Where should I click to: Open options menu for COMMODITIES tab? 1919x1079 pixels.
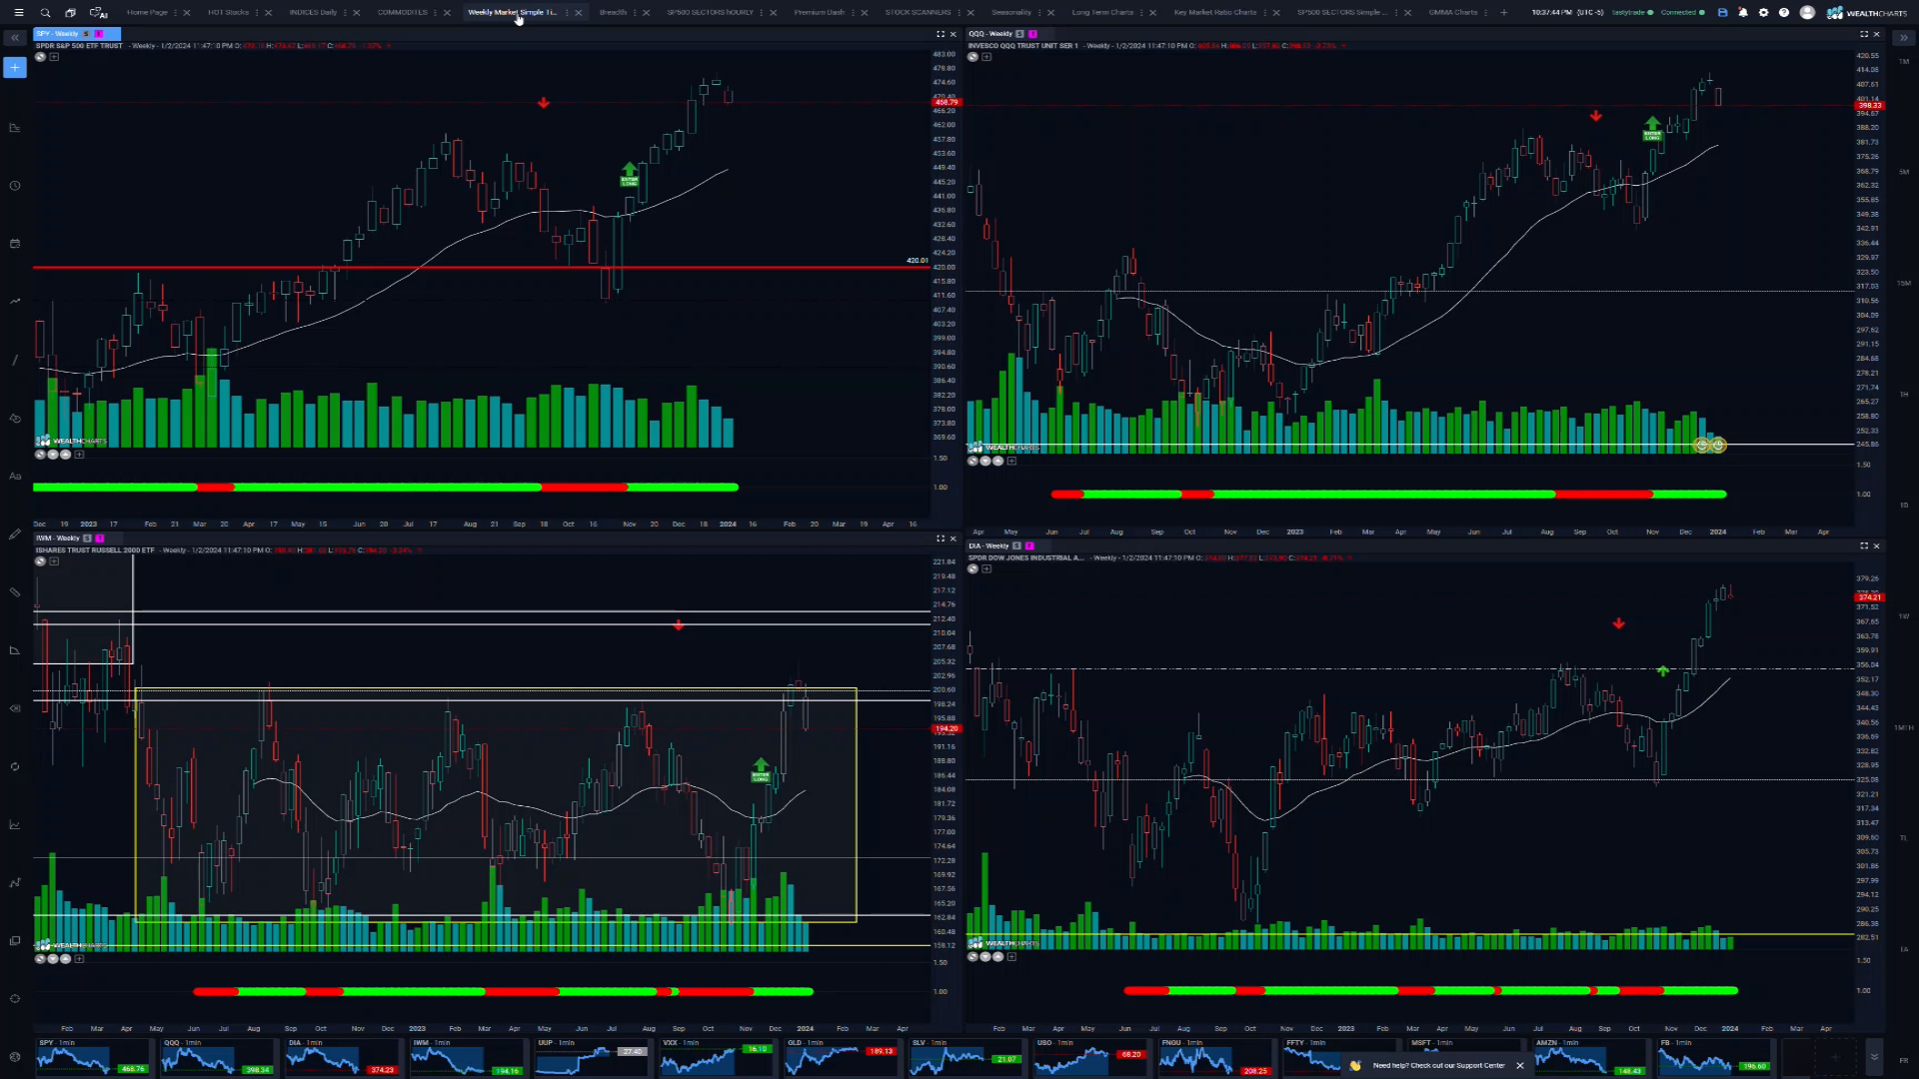pos(436,13)
